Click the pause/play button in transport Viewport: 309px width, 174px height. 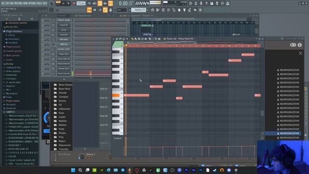click(63, 3)
